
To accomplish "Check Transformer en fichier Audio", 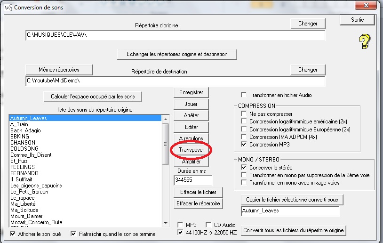I will [244, 95].
